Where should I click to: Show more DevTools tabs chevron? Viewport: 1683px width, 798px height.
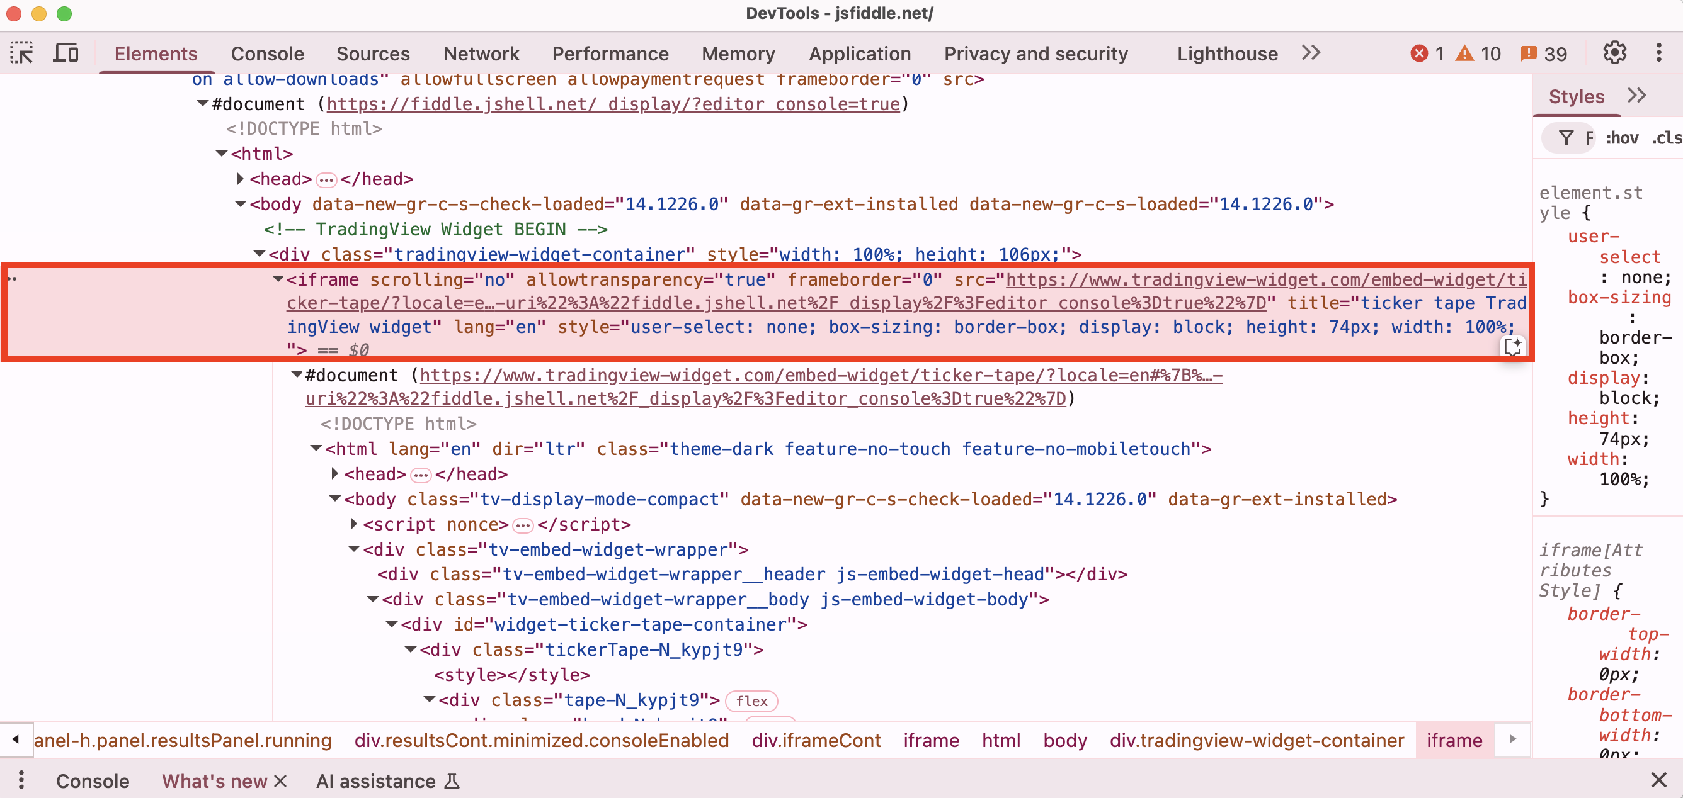1311,52
